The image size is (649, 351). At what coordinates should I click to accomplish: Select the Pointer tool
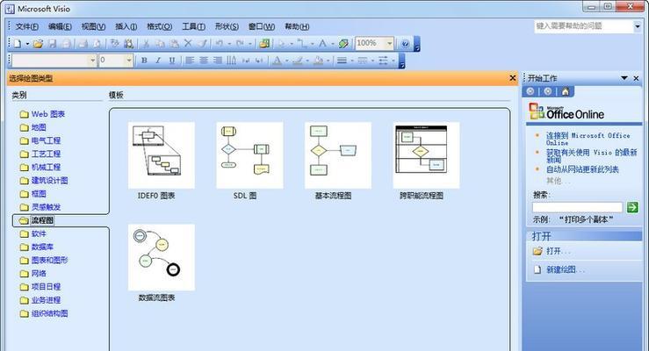click(282, 43)
